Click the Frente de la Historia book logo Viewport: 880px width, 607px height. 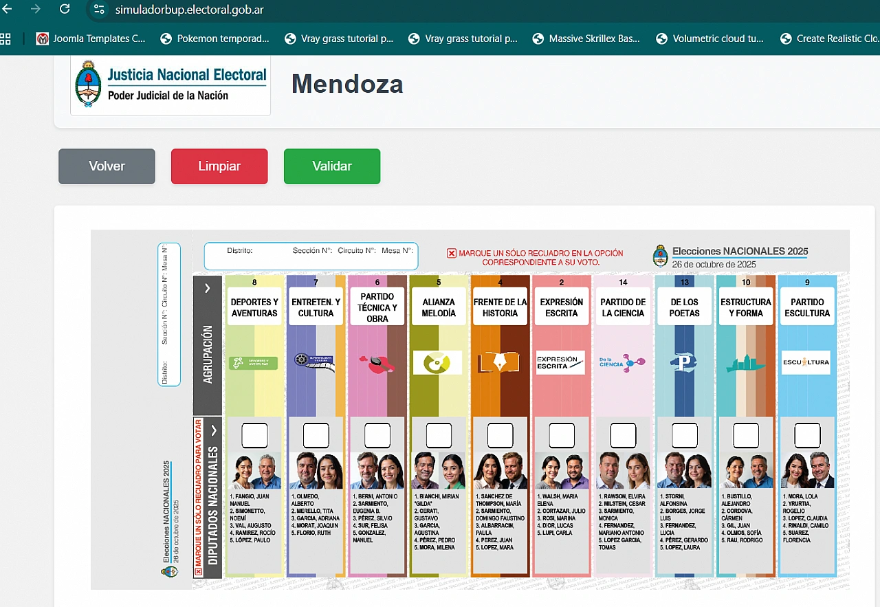point(500,363)
